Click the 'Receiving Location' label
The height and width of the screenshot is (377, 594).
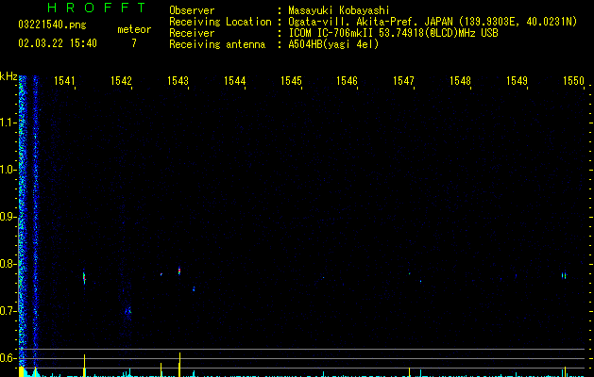click(x=220, y=22)
